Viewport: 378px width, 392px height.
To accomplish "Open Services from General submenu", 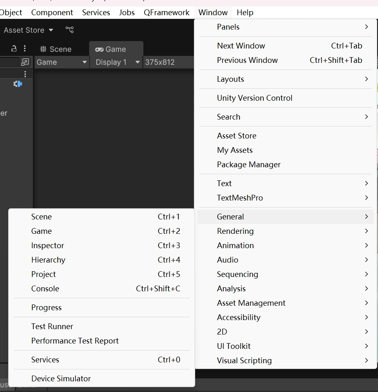I will pyautogui.click(x=101, y=360).
